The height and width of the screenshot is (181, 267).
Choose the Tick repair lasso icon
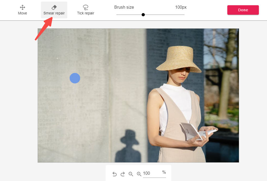click(x=85, y=7)
